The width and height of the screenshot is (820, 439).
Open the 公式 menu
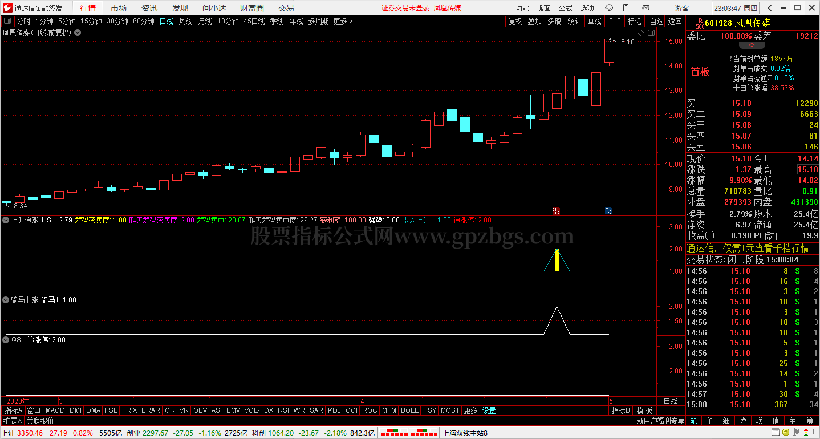(565, 7)
